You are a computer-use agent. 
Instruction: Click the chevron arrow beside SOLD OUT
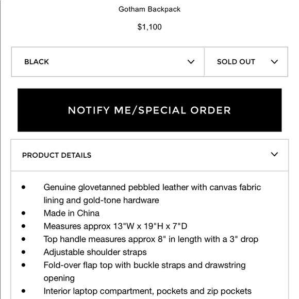coord(274,62)
